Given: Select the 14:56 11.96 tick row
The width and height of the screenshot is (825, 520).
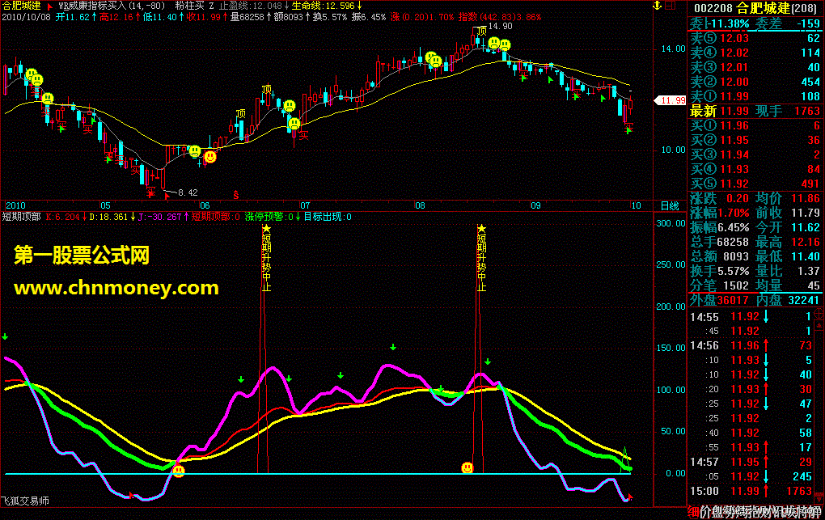Looking at the screenshot, I should [751, 346].
